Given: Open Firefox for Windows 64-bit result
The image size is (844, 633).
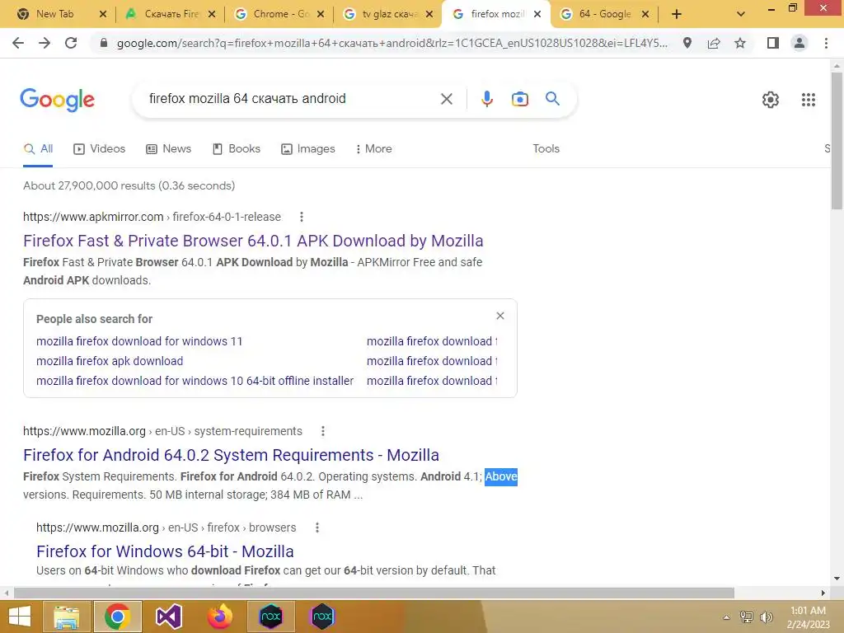Looking at the screenshot, I should point(165,551).
